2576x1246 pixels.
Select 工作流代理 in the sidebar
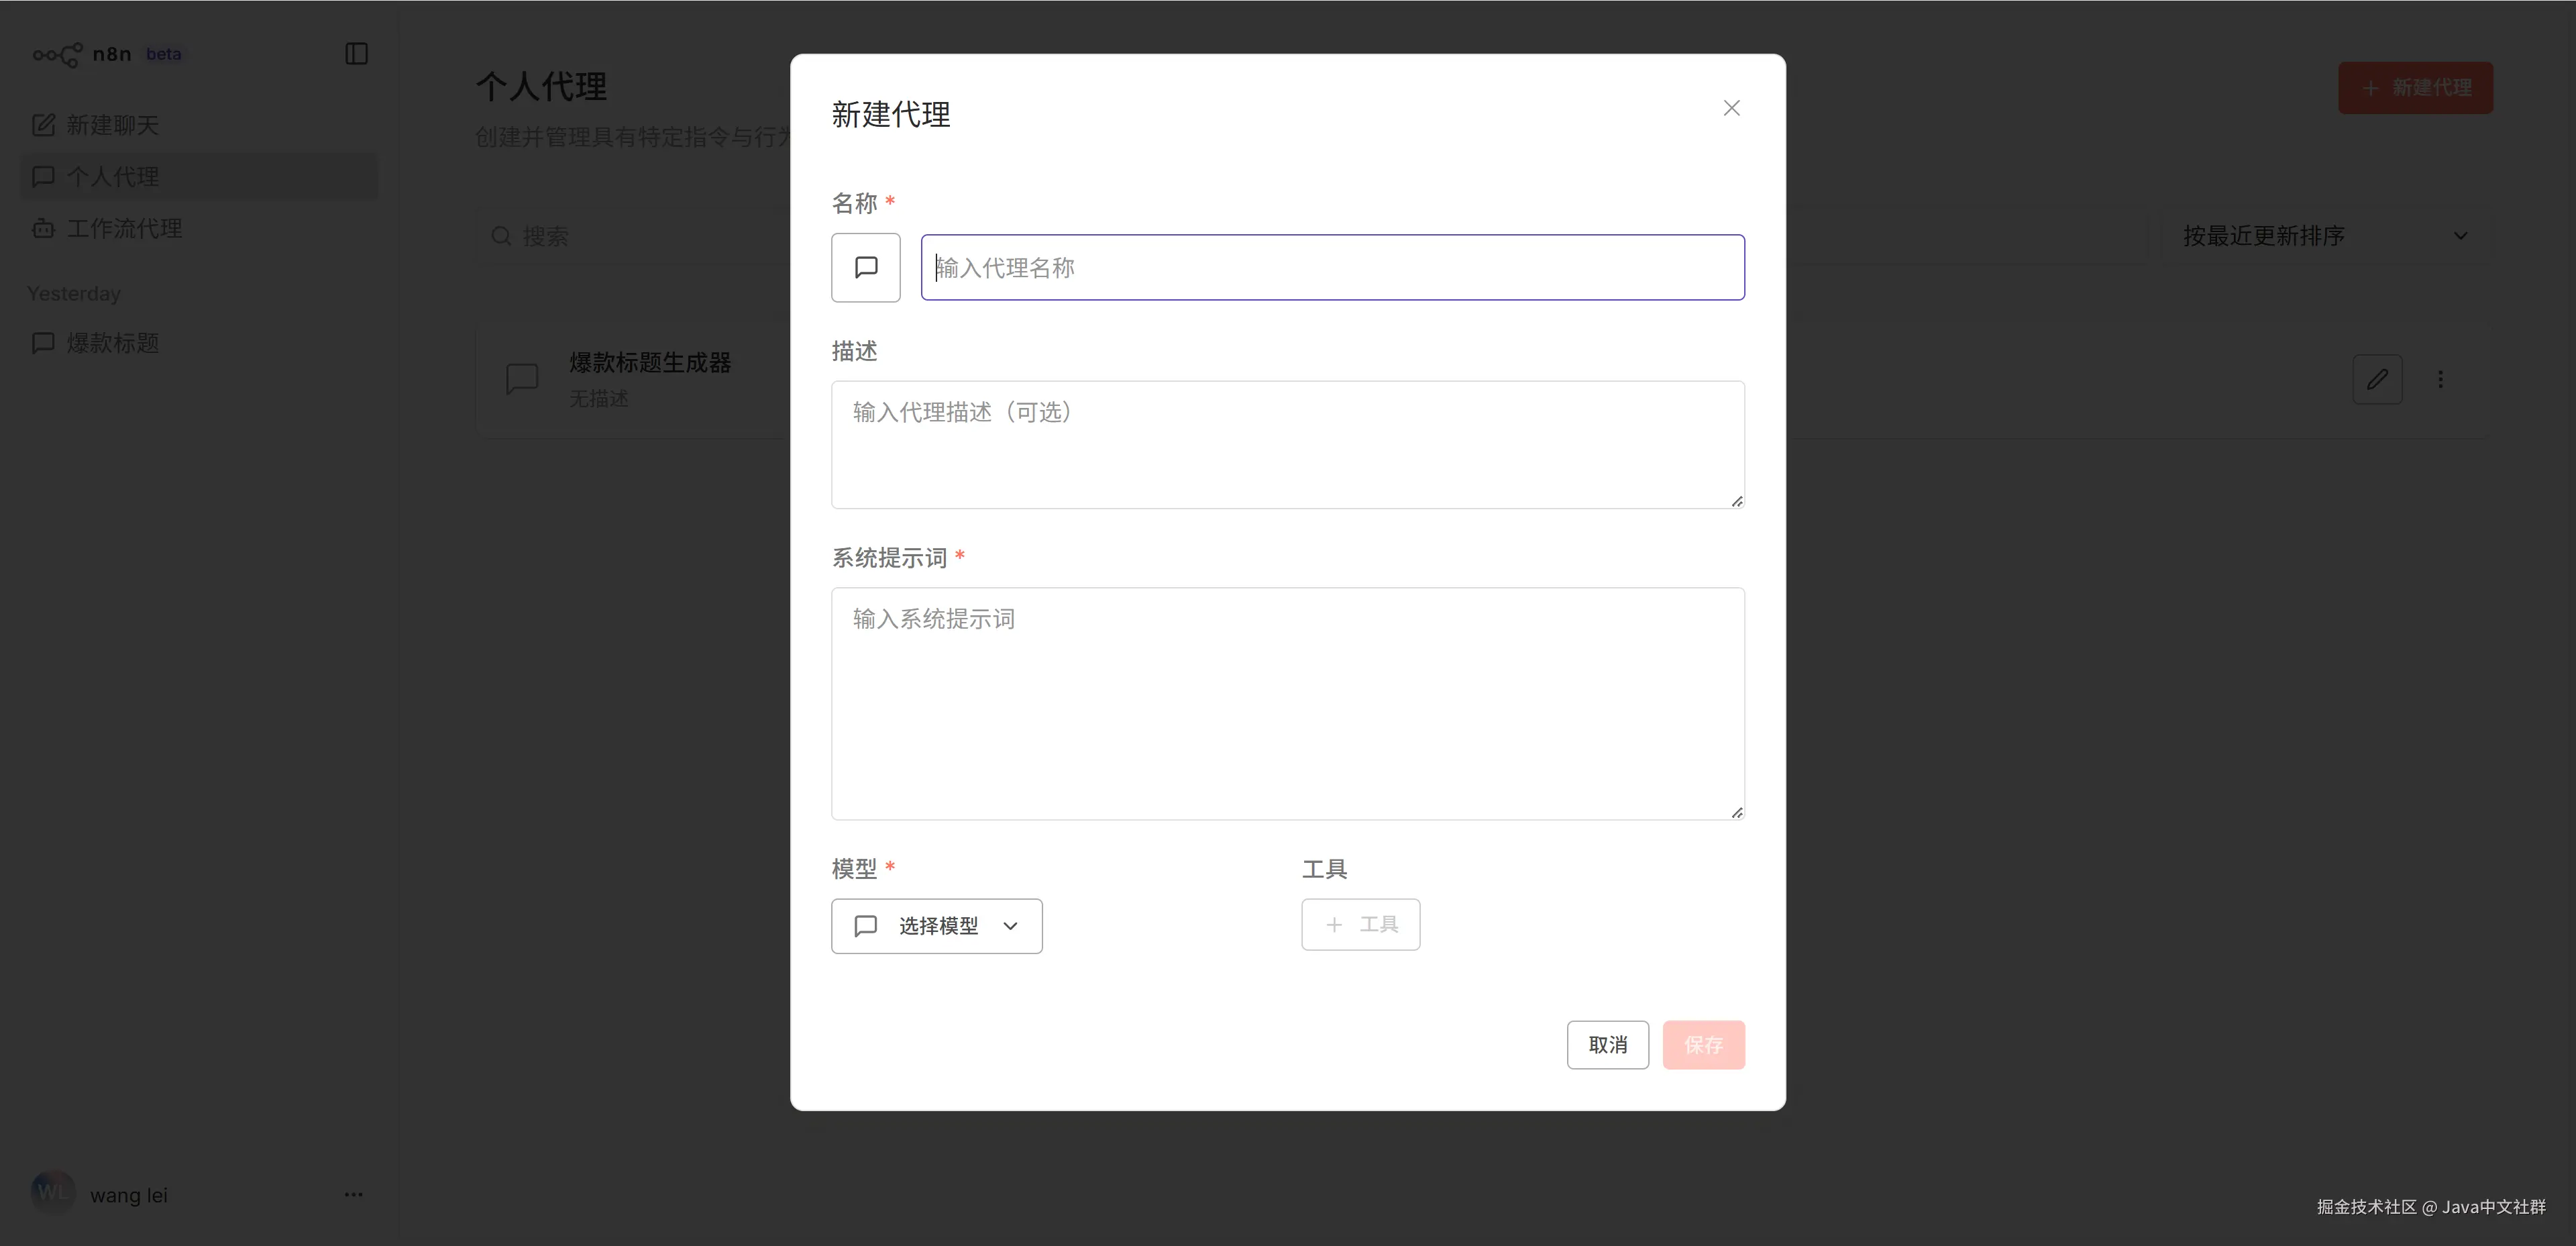click(123, 228)
